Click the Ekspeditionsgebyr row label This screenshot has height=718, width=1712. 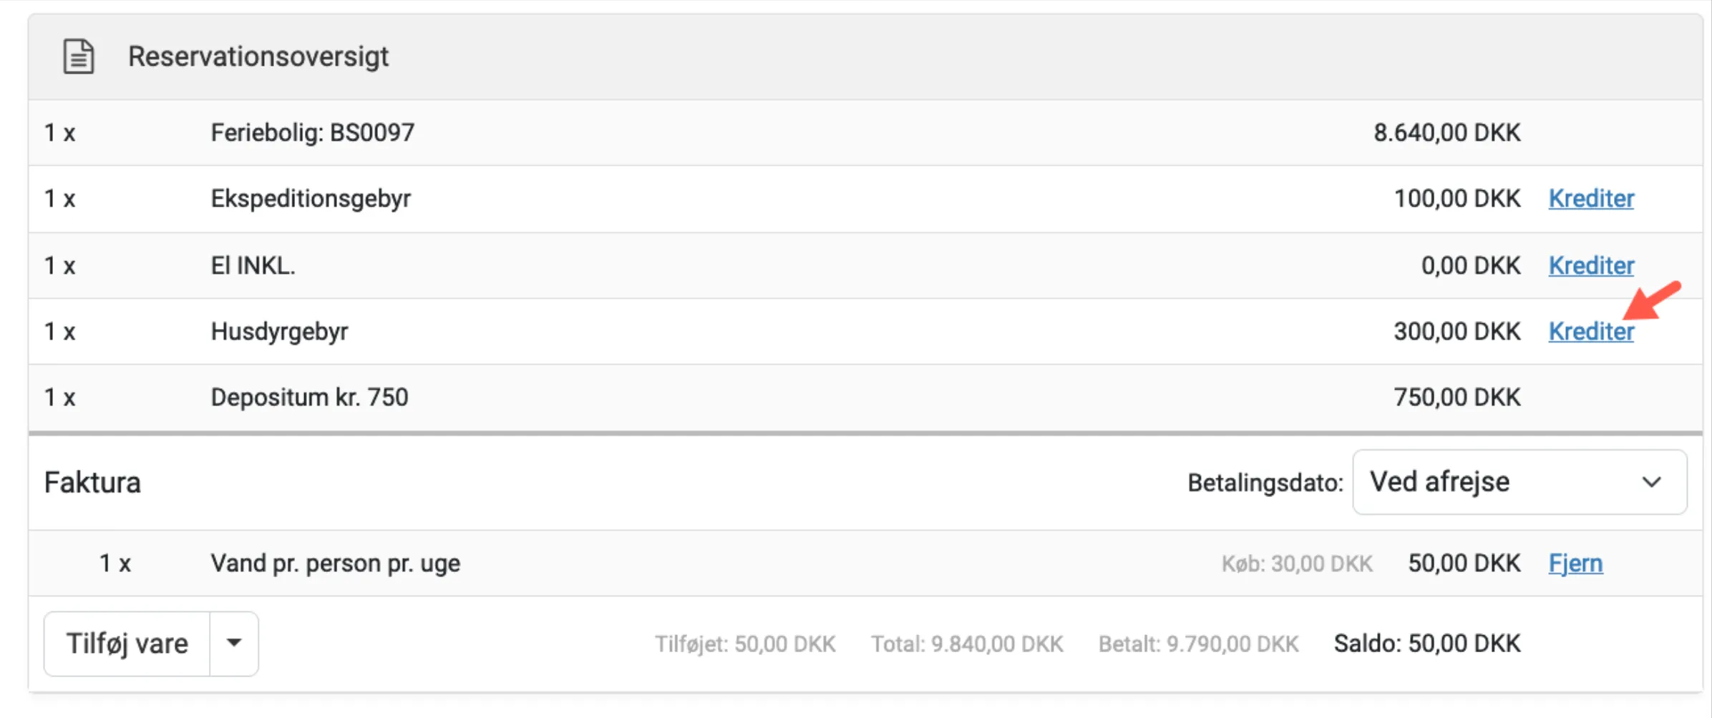(311, 198)
